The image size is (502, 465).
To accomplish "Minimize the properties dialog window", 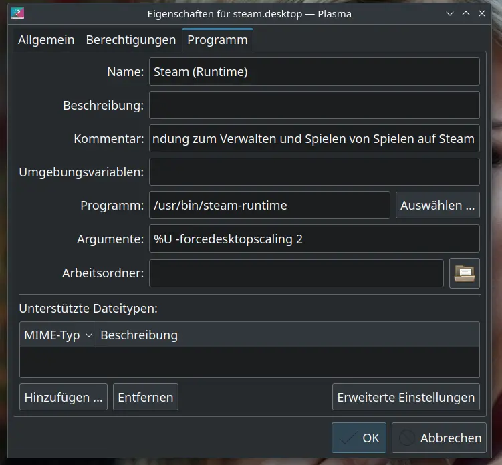I will pos(447,13).
